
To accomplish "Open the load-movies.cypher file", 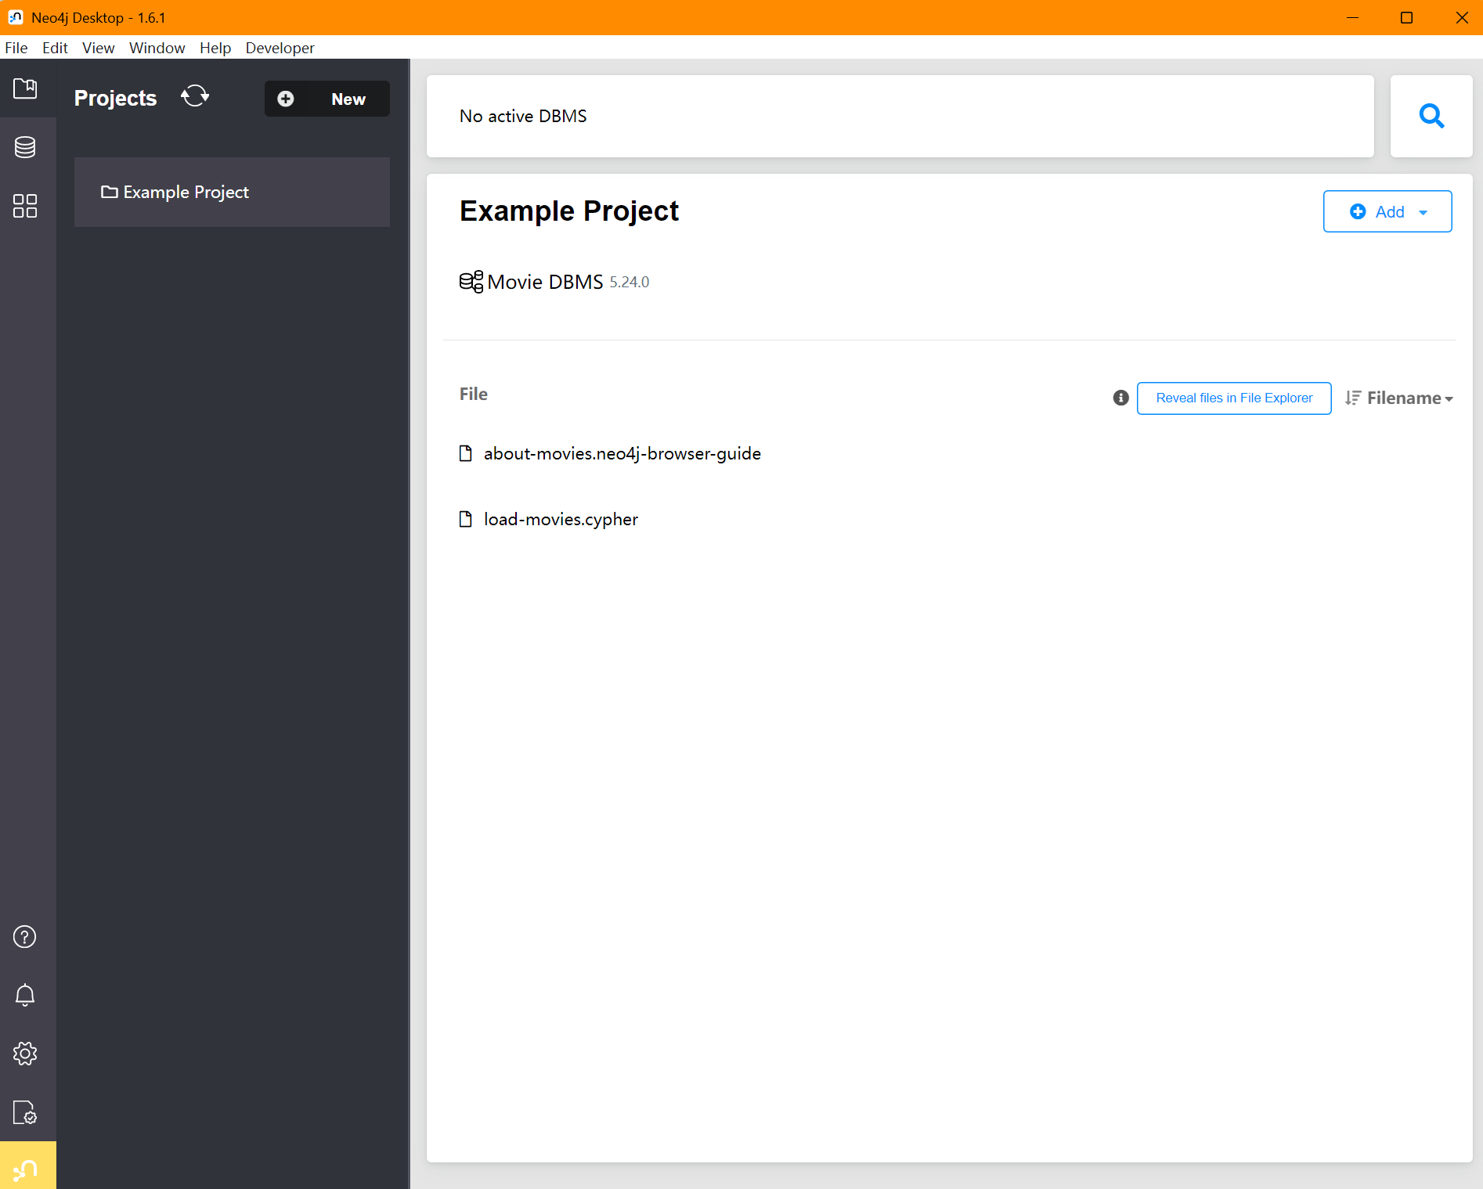I will click(560, 519).
